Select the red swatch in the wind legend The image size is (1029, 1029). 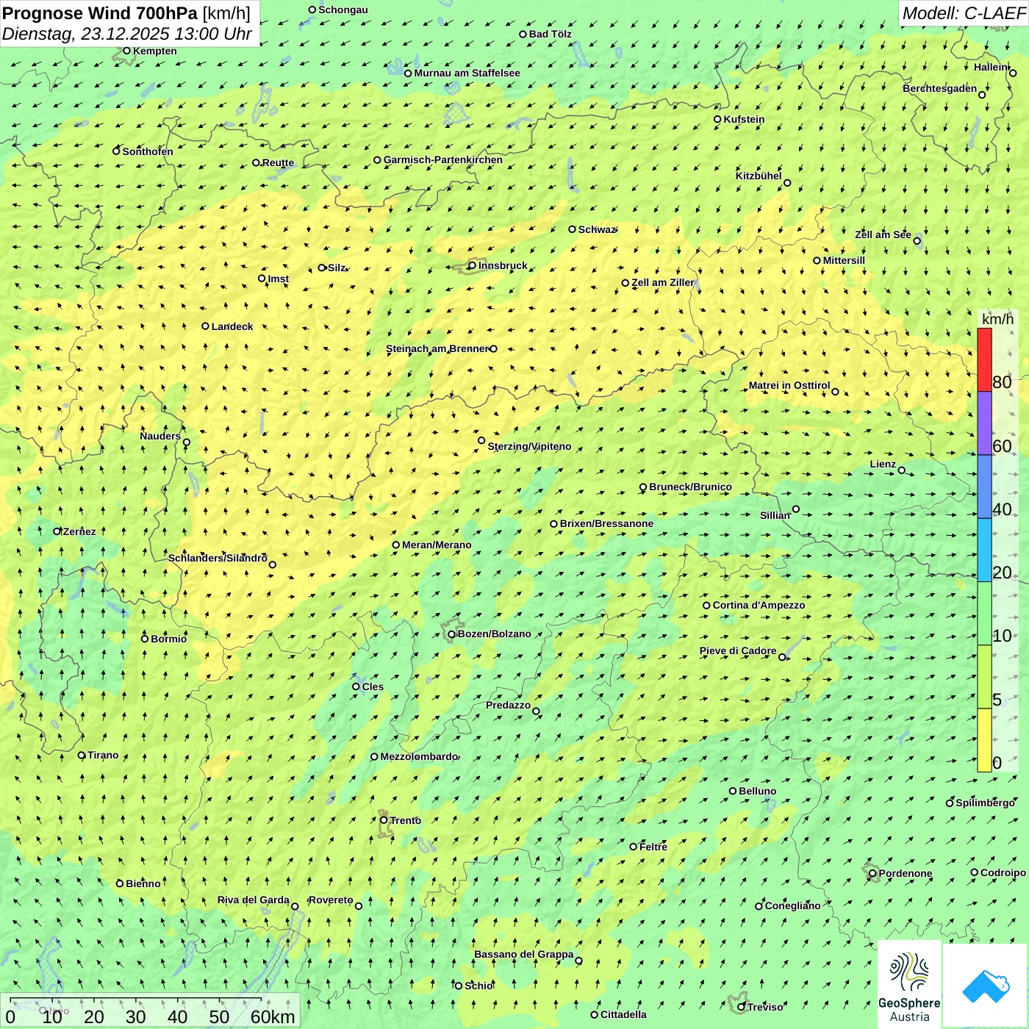[984, 359]
